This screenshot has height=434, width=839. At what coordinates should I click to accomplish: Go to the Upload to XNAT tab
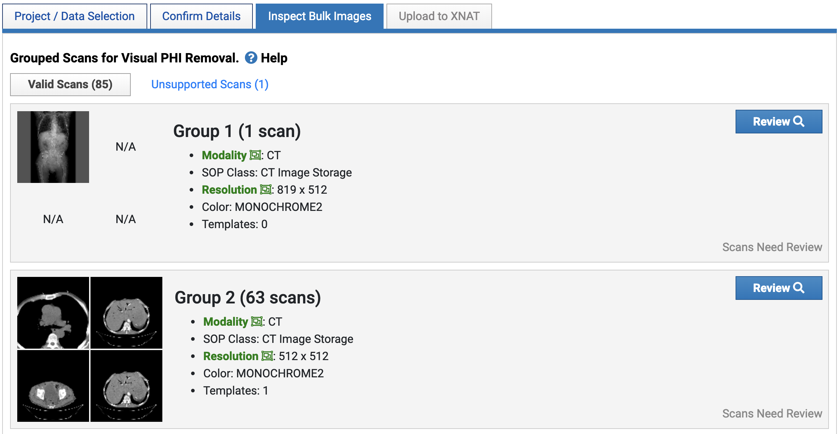(439, 16)
